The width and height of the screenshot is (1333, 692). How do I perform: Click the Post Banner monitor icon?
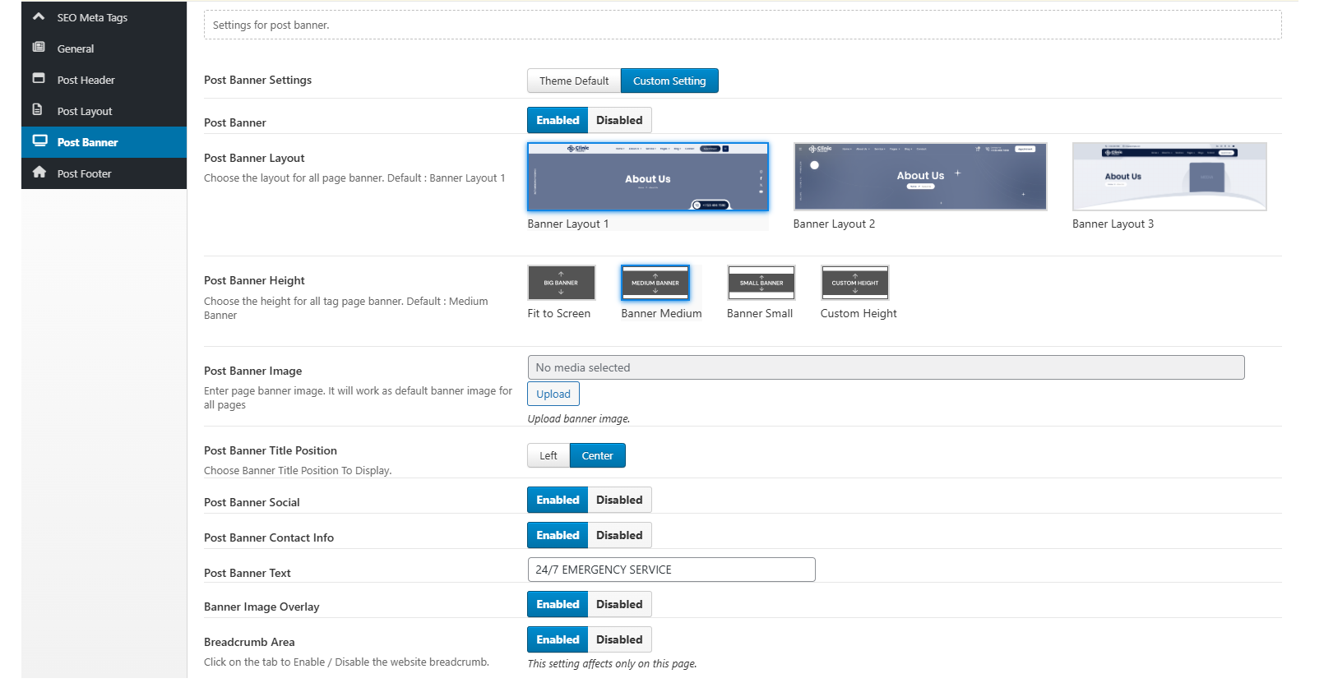39,141
